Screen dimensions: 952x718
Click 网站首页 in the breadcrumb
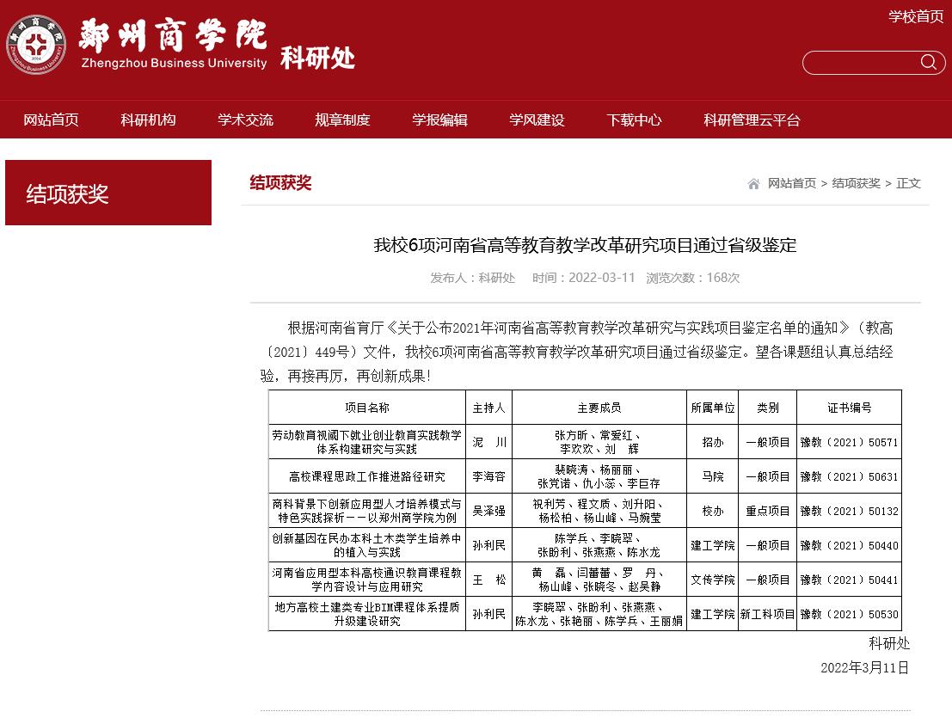(x=791, y=184)
